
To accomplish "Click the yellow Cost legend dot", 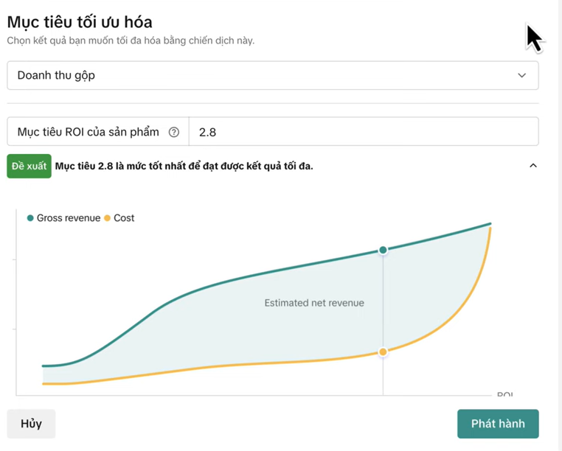I will coord(107,218).
